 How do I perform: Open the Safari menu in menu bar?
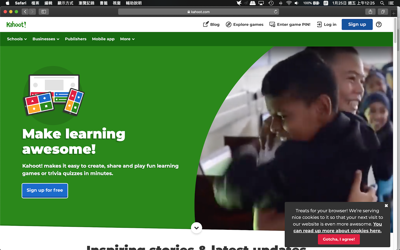pos(20,3)
